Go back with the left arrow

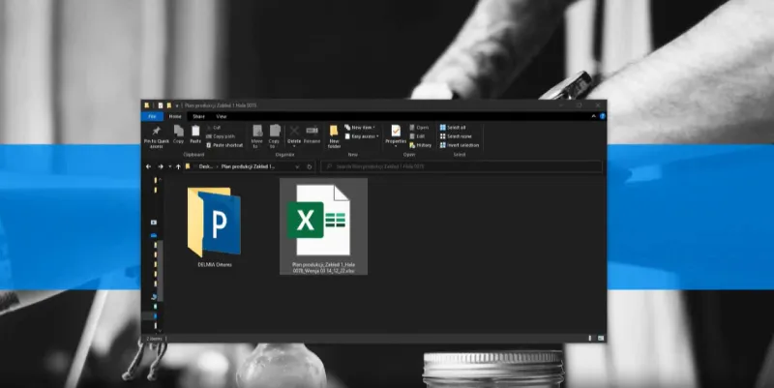pos(149,166)
